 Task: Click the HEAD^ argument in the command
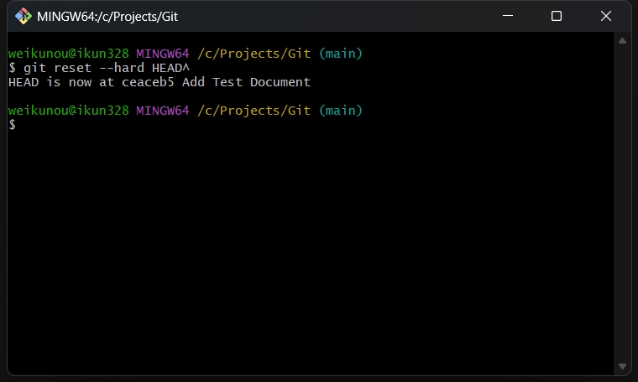click(x=170, y=68)
